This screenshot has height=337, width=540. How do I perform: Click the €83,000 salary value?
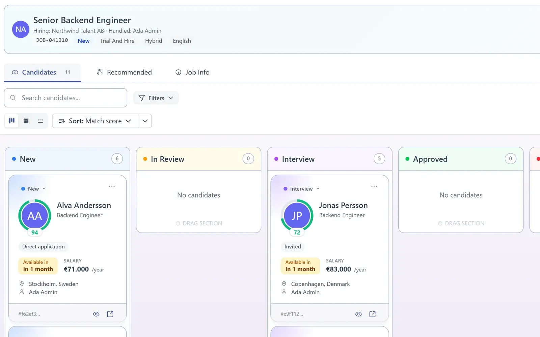[339, 269]
